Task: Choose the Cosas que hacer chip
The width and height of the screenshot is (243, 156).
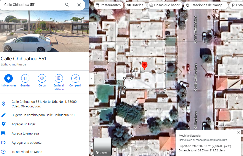Action: (x=165, y=5)
